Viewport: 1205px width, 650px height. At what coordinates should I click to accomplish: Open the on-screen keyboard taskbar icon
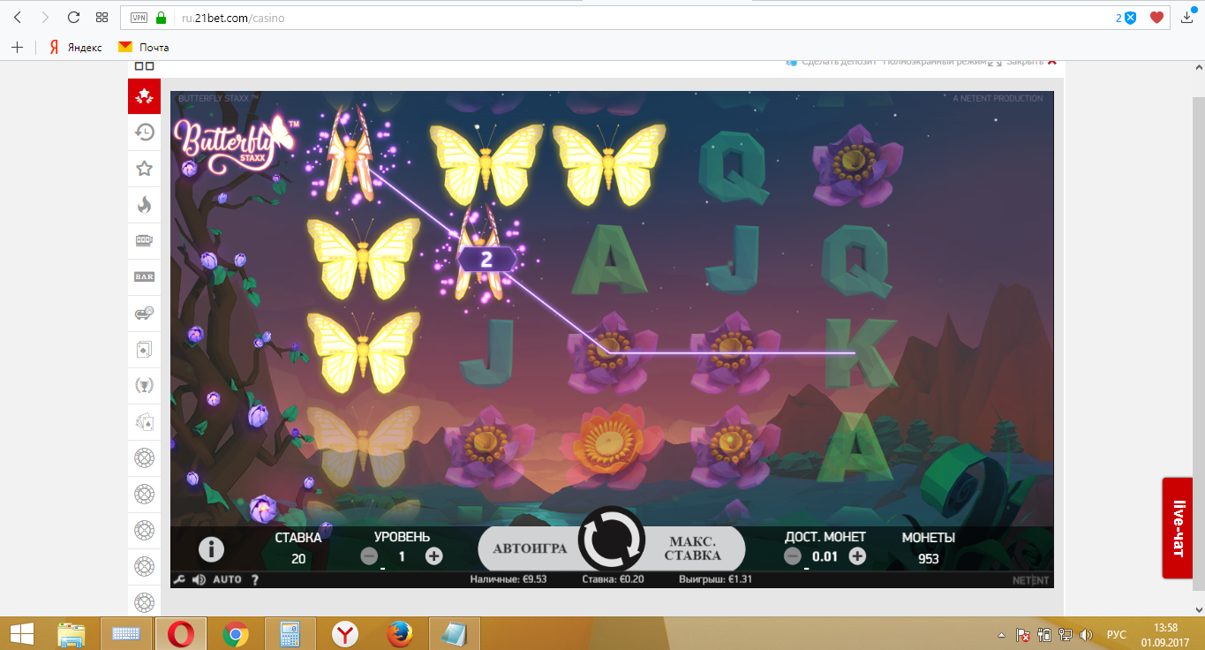127,633
